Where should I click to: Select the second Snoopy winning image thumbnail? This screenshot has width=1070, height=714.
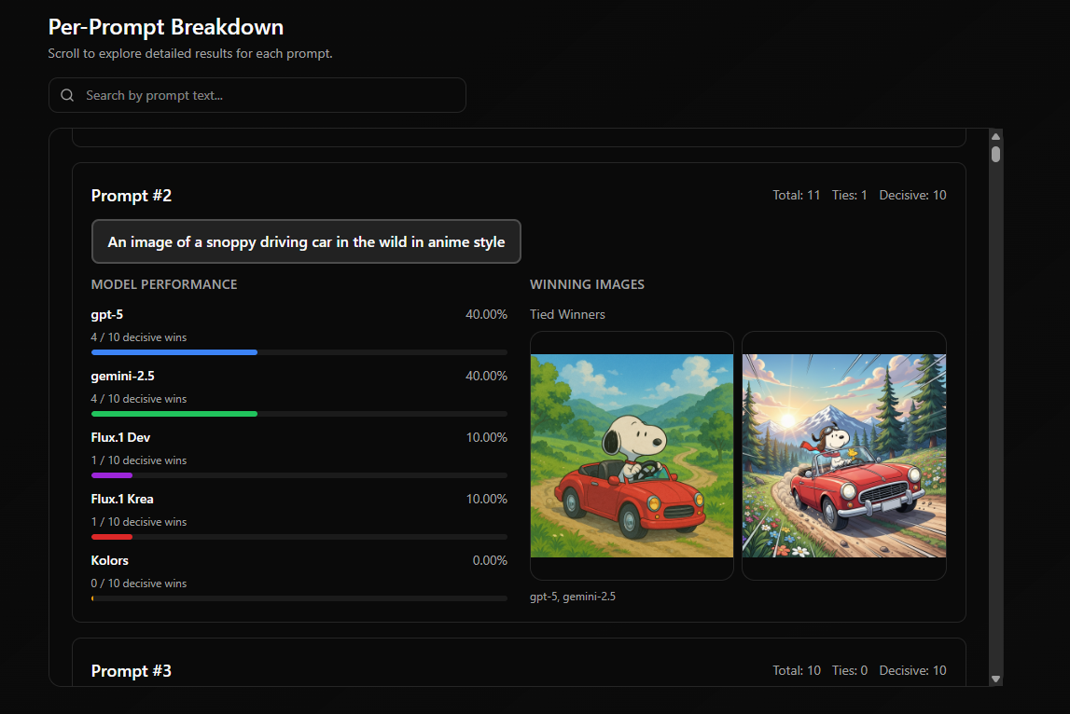click(x=843, y=455)
